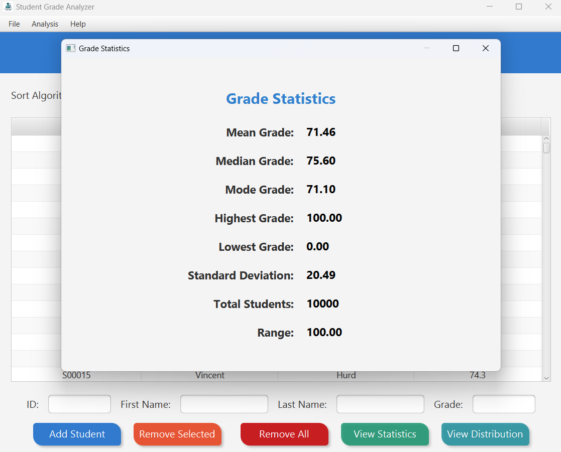Open the Help menu
Image resolution: width=561 pixels, height=452 pixels.
click(78, 24)
